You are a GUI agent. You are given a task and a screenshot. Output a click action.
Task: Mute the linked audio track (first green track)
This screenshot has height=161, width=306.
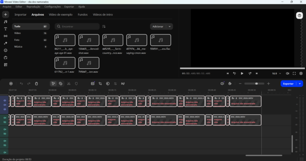(5, 118)
